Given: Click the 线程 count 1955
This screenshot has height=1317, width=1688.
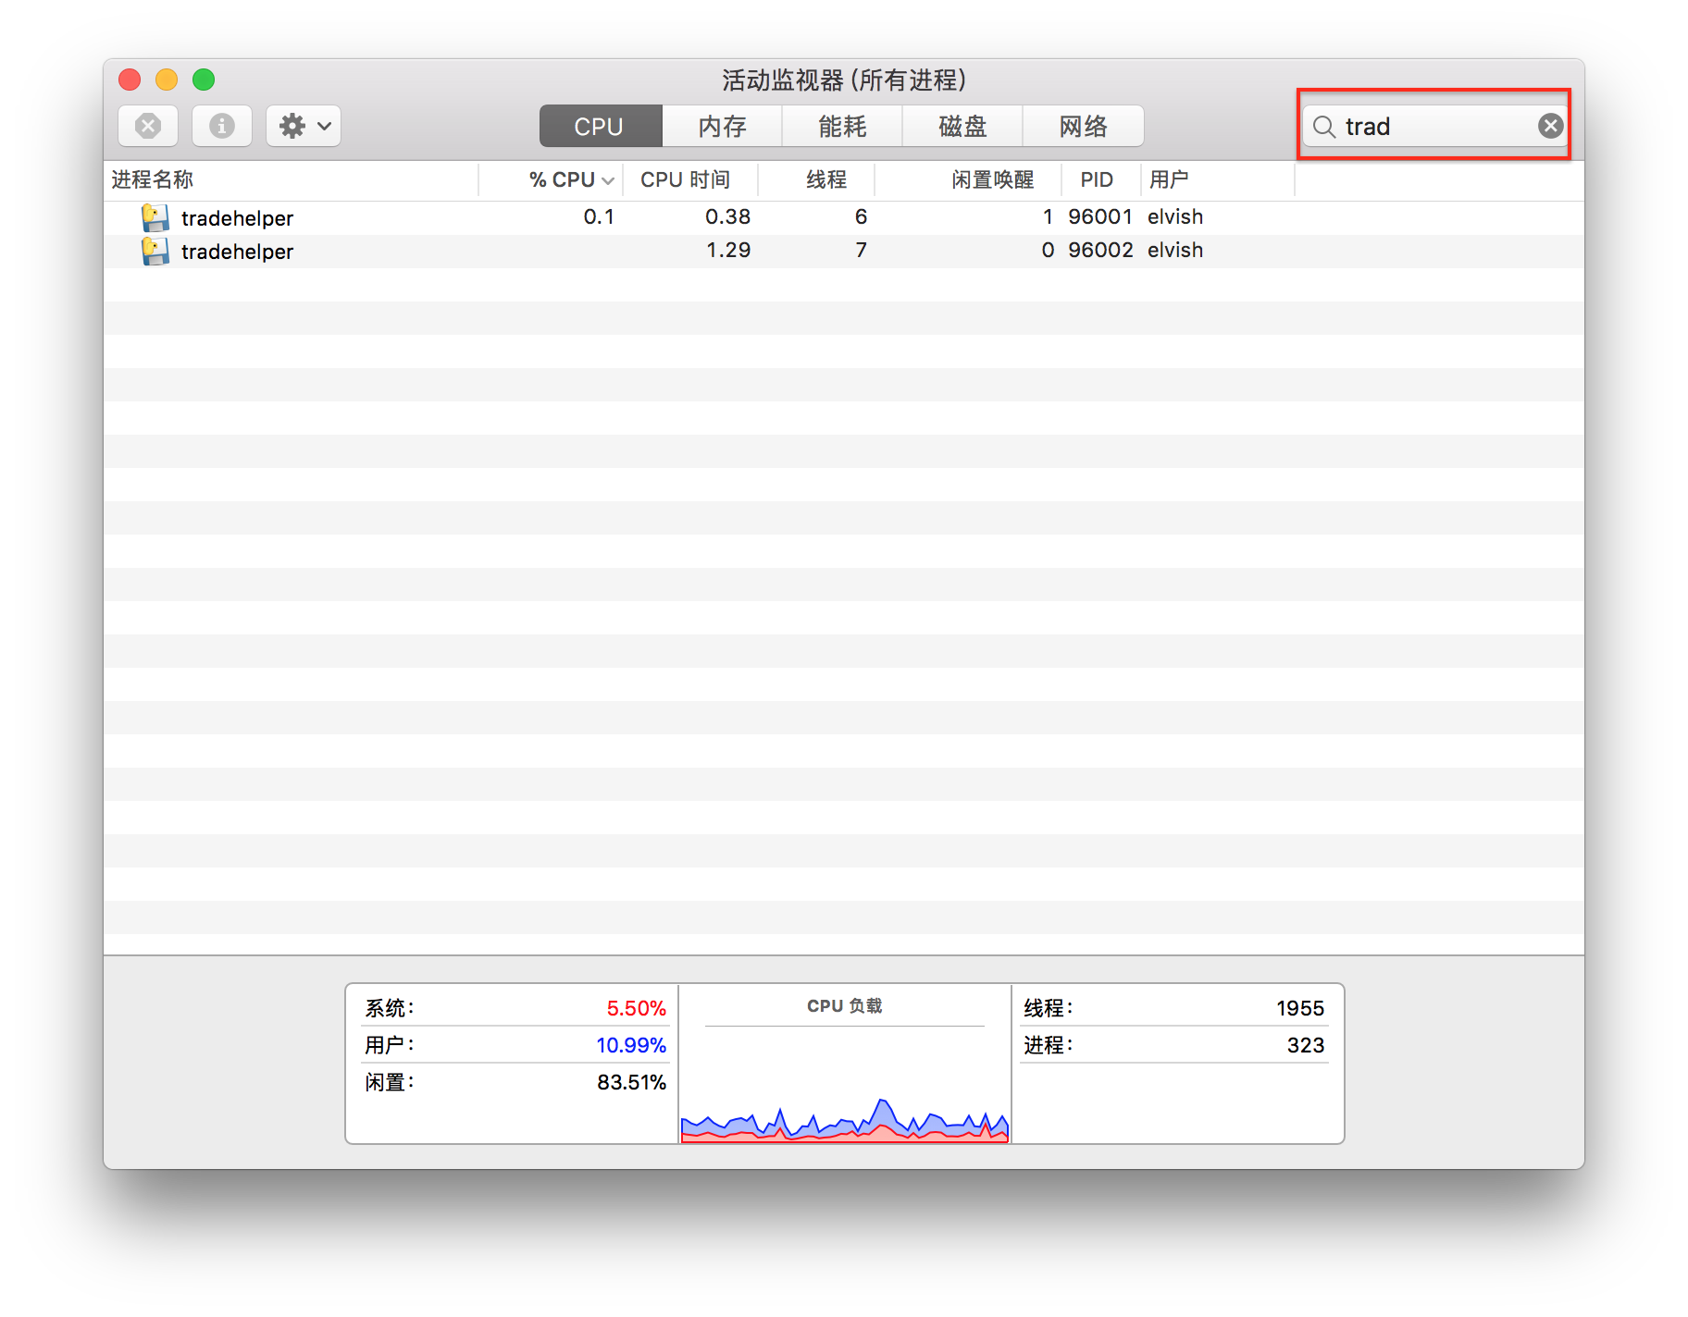Looking at the screenshot, I should pos(1299,1008).
